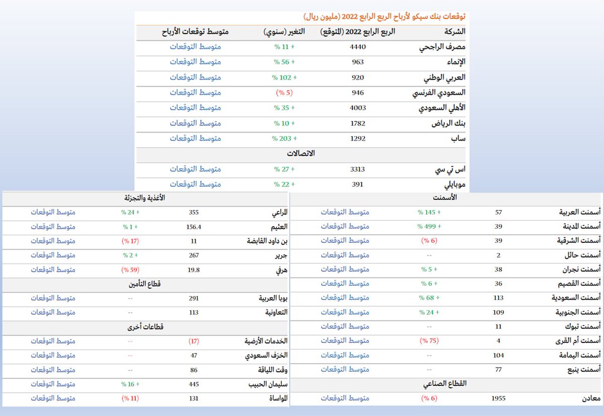Select the company name الأهلي السعودي
The image size is (604, 416).
pos(442,108)
